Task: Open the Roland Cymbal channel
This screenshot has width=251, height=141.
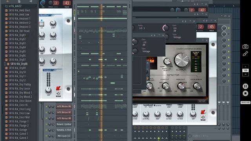Action: pyautogui.click(x=64, y=124)
